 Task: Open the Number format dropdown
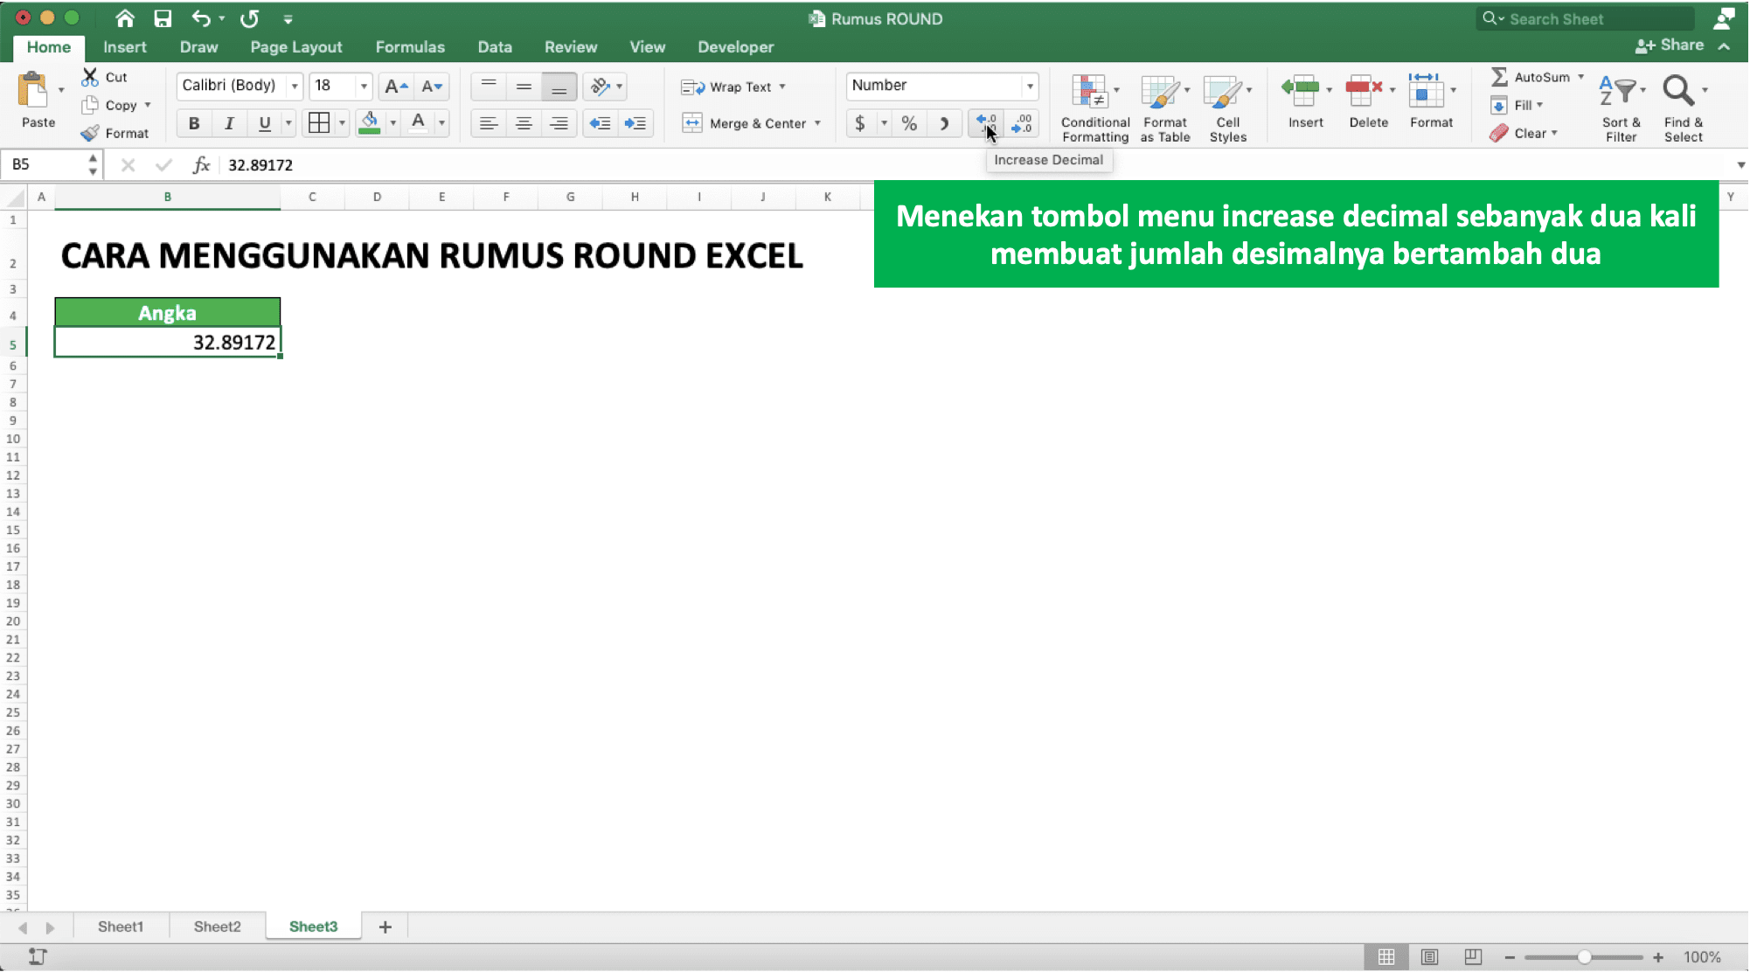pos(1030,86)
